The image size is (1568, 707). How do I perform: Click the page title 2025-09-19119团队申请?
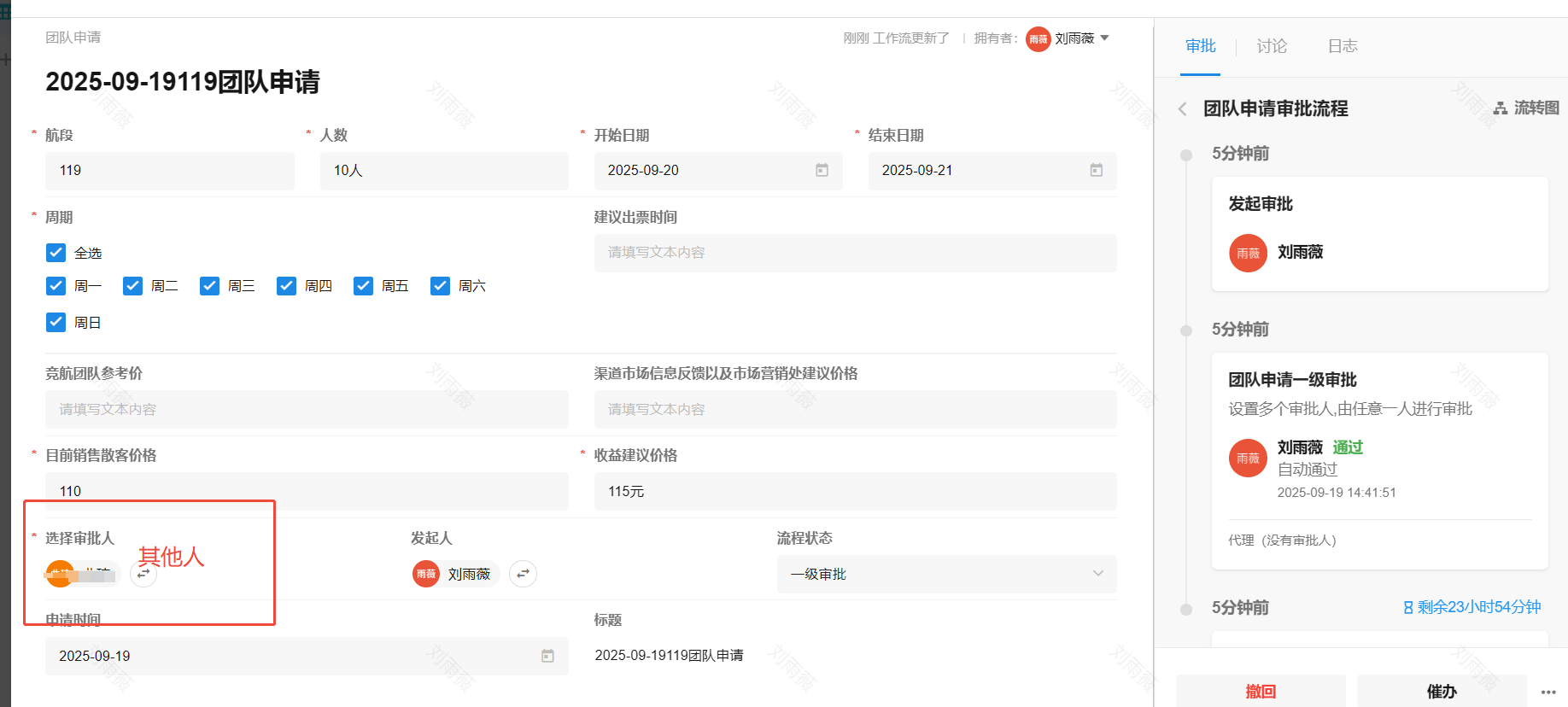pyautogui.click(x=183, y=82)
